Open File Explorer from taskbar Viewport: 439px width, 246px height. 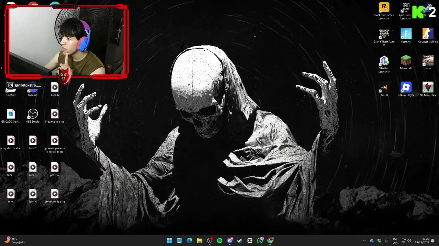point(200,241)
